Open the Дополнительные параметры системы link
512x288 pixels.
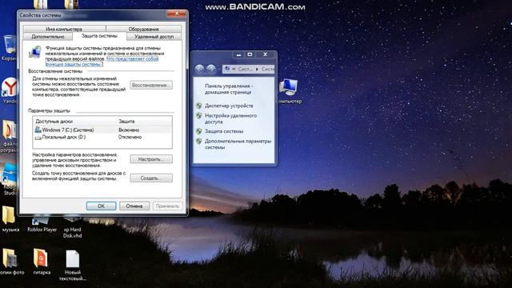coord(238,144)
